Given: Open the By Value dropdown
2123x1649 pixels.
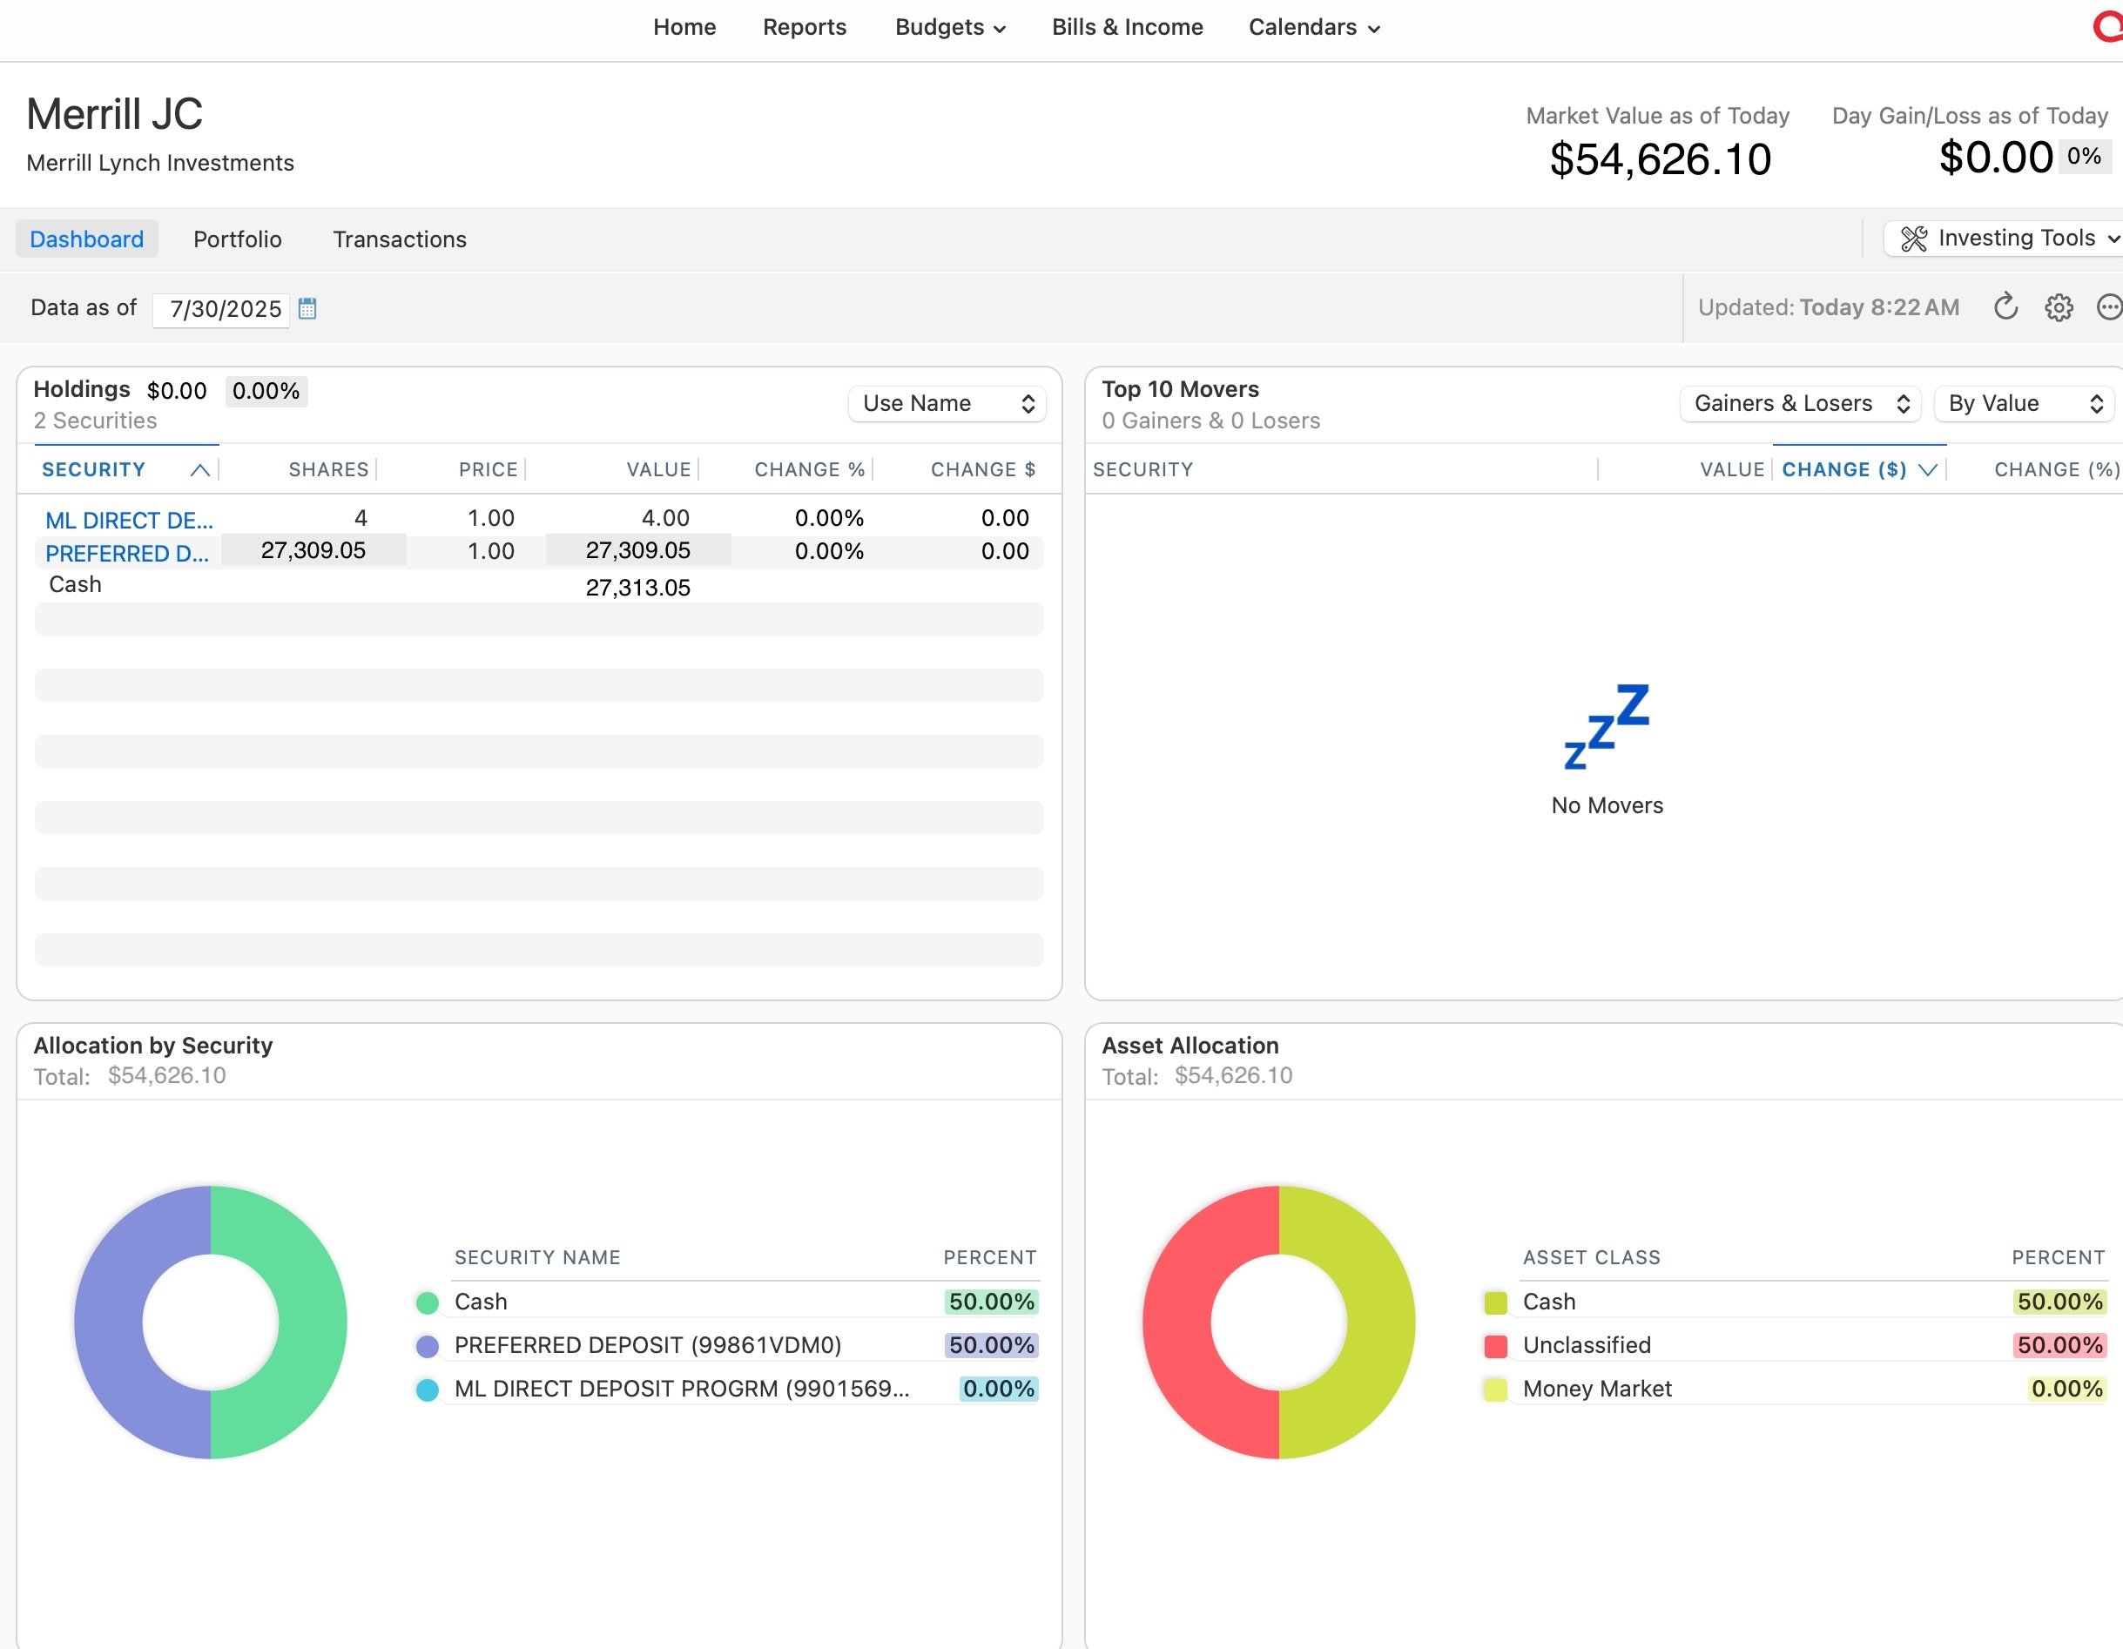Looking at the screenshot, I should [2025, 404].
